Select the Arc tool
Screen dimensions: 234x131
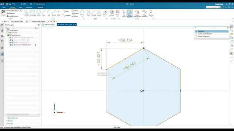pos(49,13)
